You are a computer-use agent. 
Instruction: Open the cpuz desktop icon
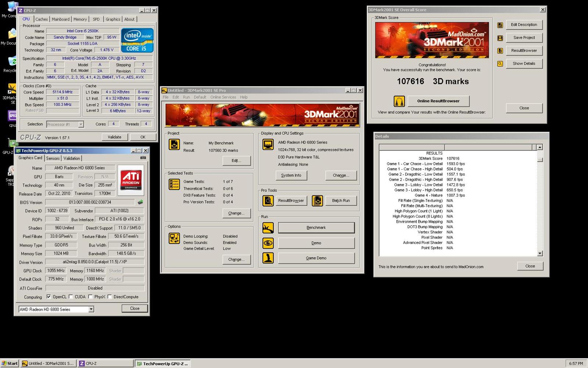pyautogui.click(x=12, y=118)
